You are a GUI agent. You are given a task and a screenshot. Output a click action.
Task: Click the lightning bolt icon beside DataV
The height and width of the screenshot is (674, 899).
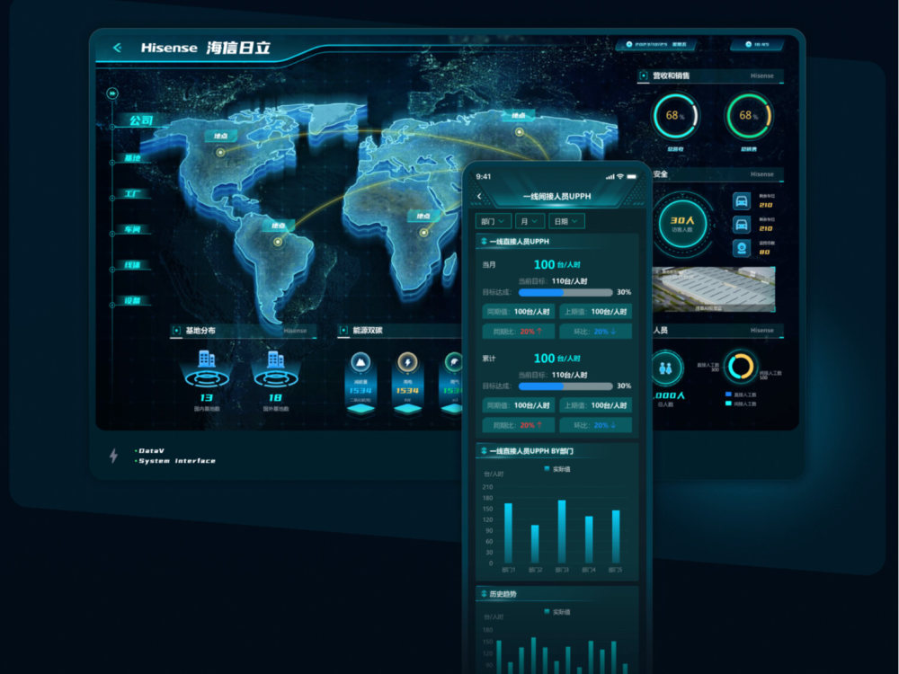[113, 456]
